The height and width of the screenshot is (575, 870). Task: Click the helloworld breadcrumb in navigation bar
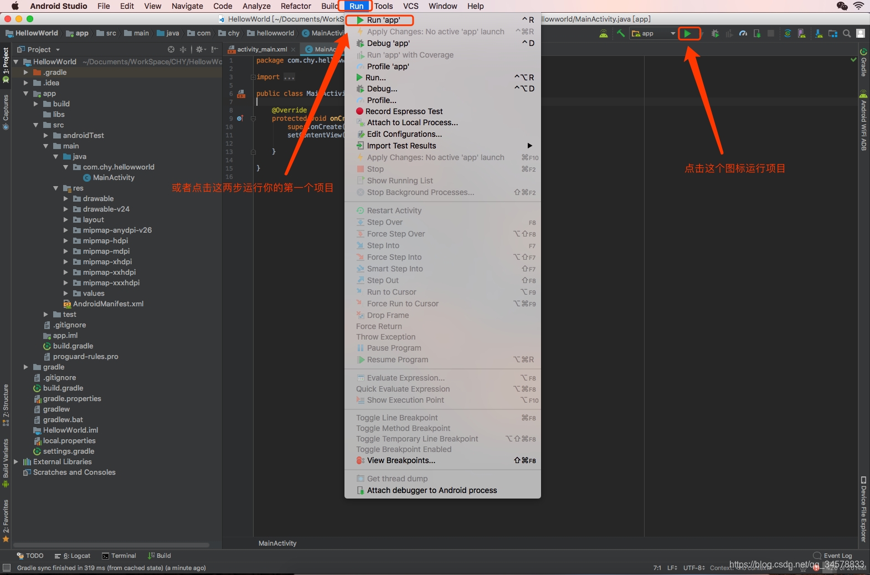(x=271, y=33)
